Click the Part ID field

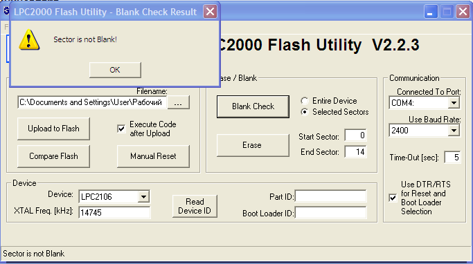(330, 196)
